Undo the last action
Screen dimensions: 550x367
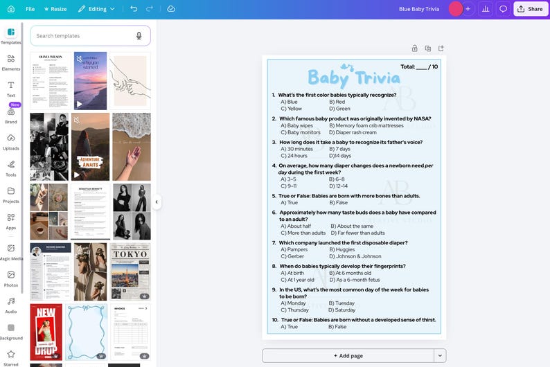[134, 9]
